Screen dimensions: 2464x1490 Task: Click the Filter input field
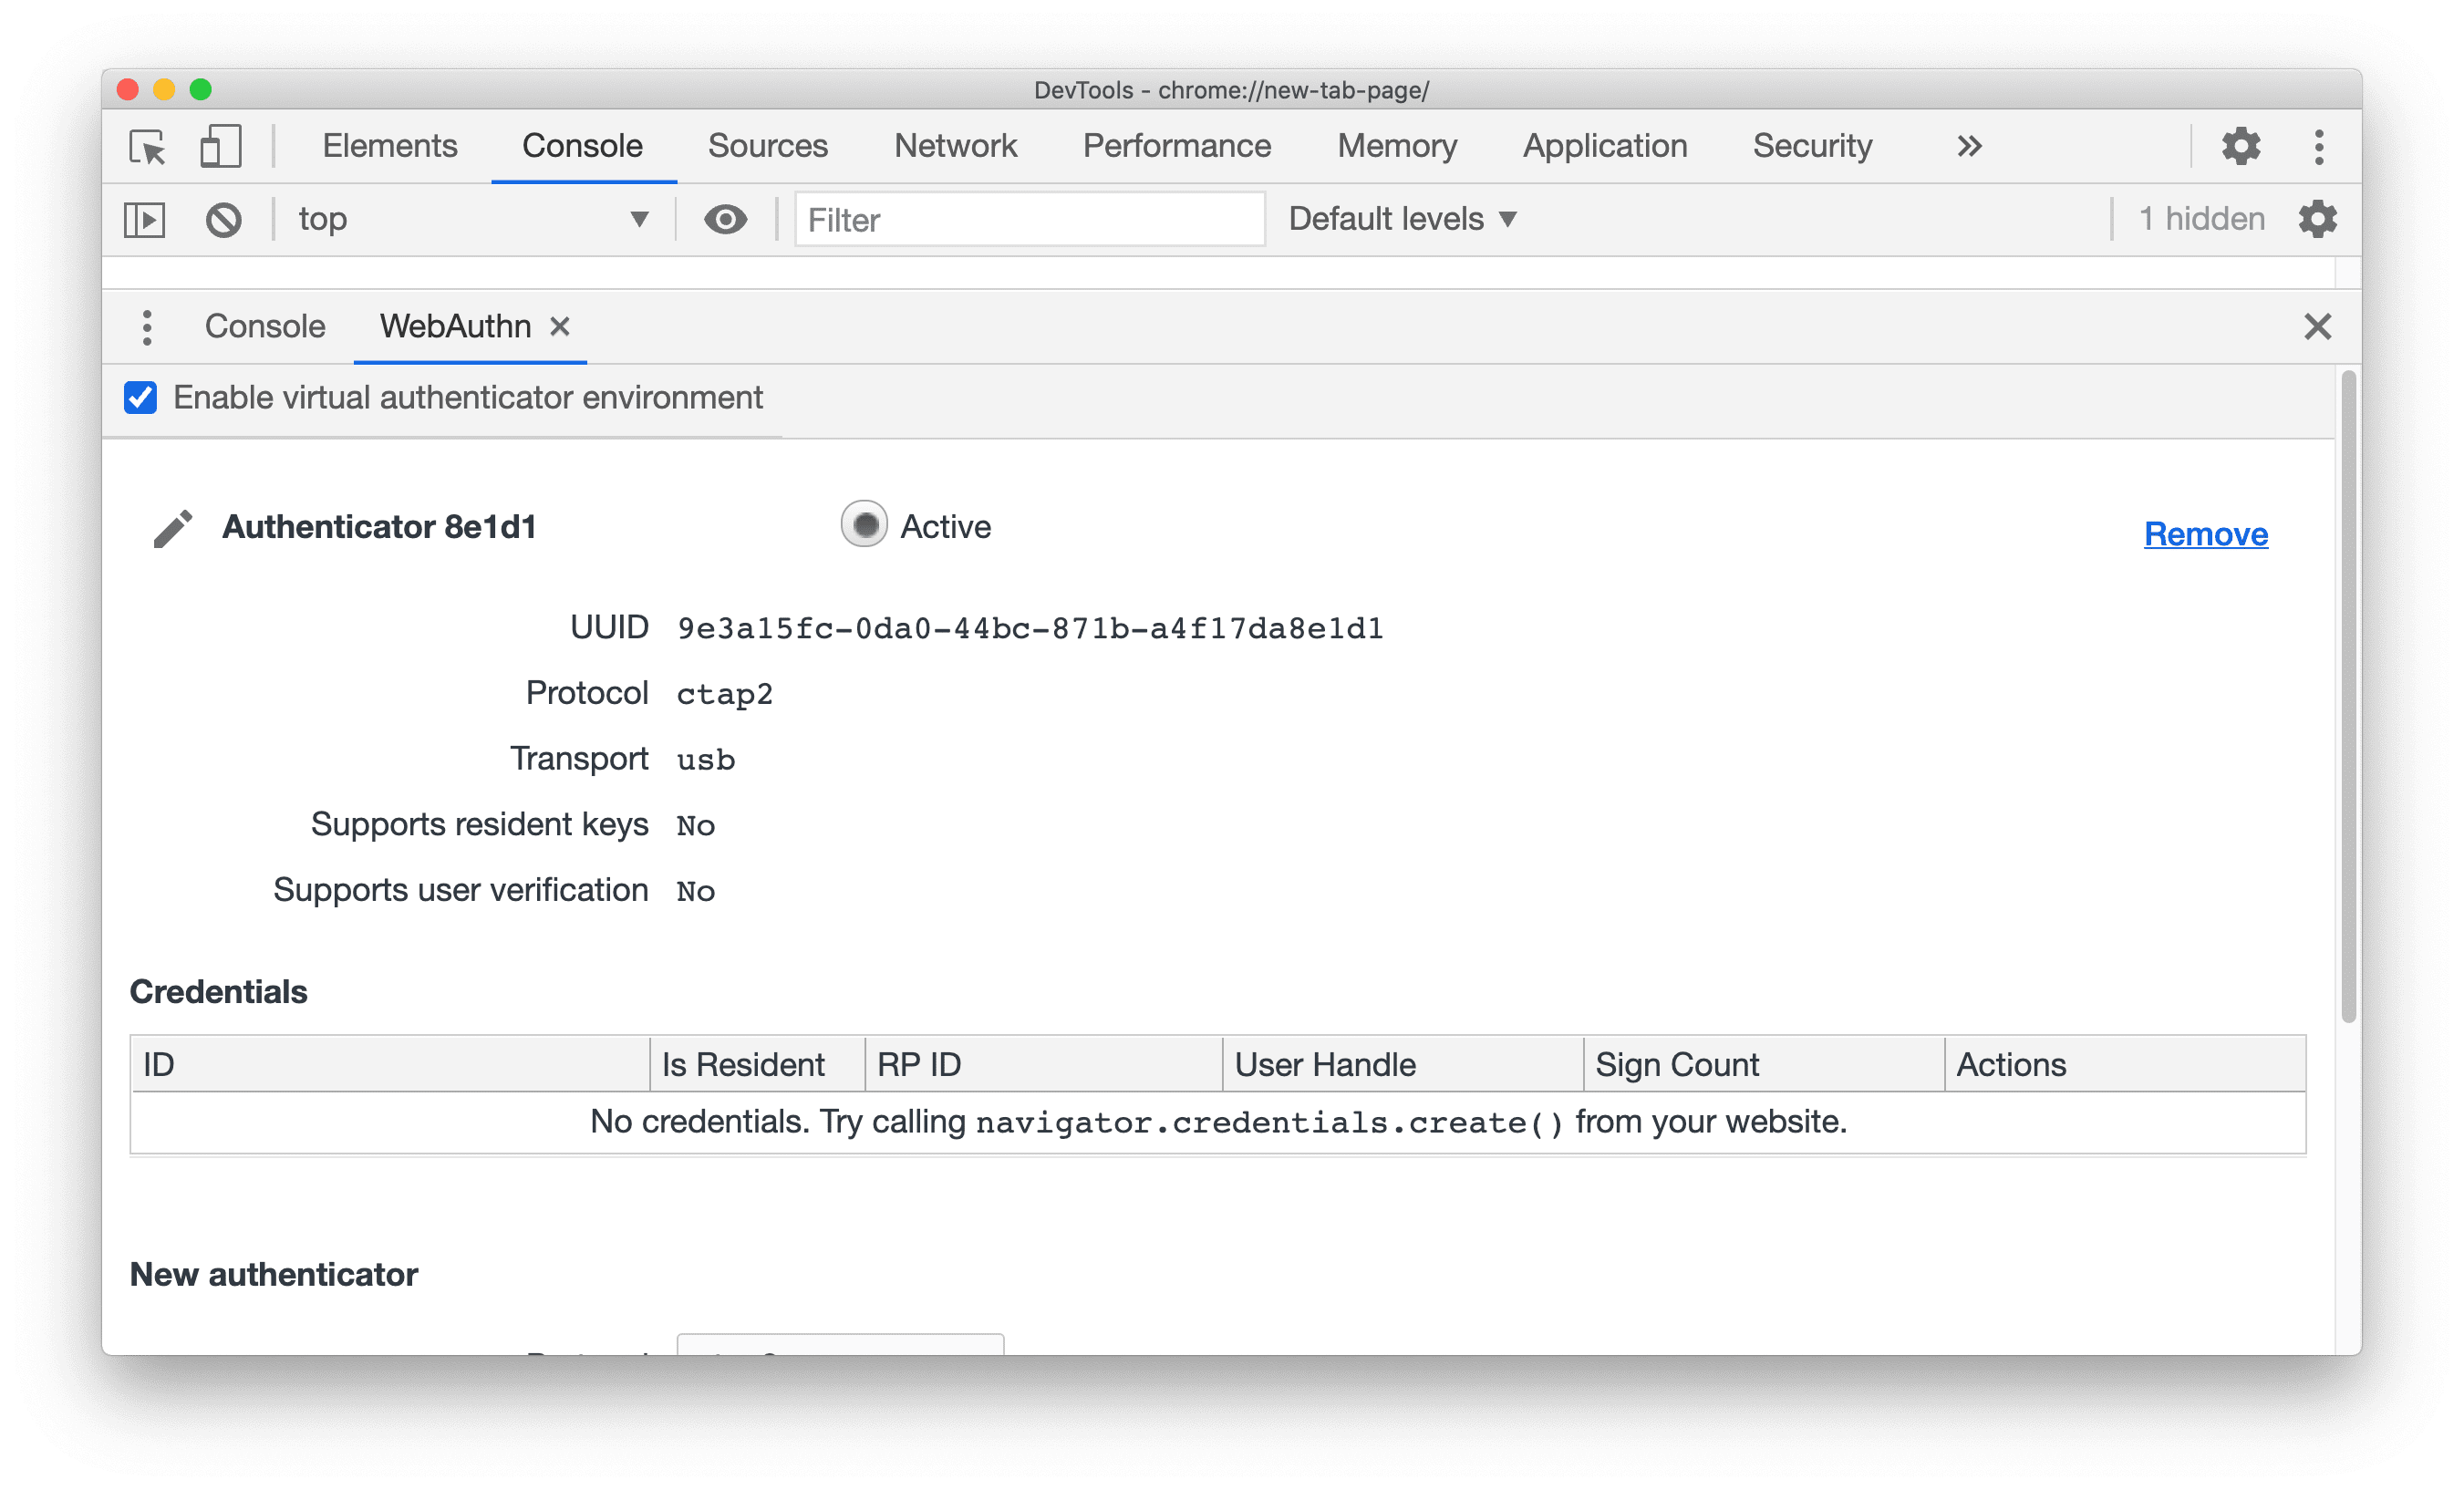pyautogui.click(x=1028, y=218)
